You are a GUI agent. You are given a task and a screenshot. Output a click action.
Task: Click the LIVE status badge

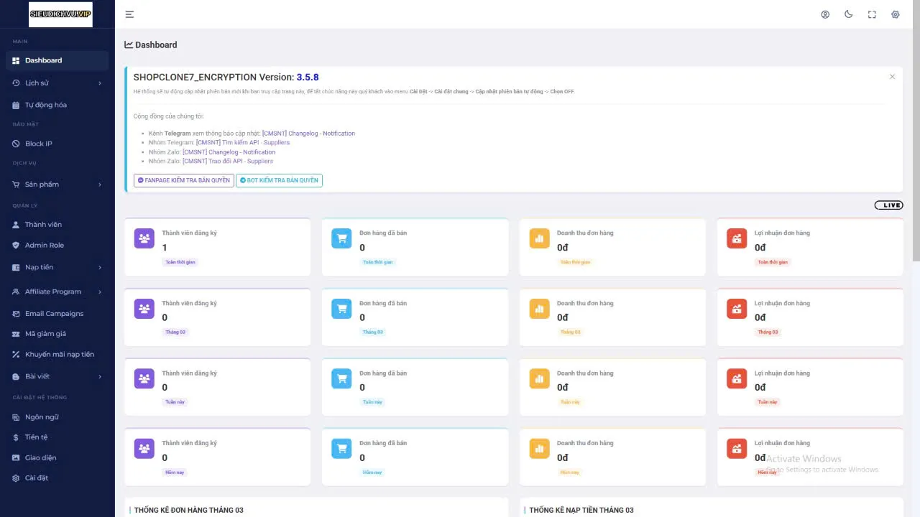pyautogui.click(x=889, y=205)
